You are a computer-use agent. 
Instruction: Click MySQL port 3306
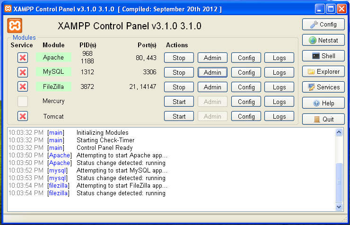point(149,72)
